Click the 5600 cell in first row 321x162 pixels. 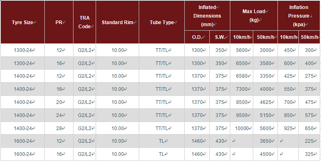tap(242, 50)
